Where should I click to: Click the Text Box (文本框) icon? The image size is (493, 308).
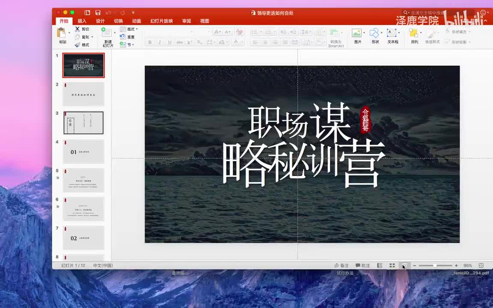point(392,33)
